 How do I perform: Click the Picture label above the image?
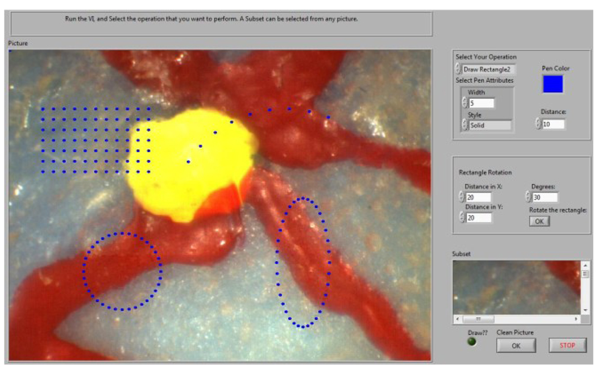(x=18, y=43)
